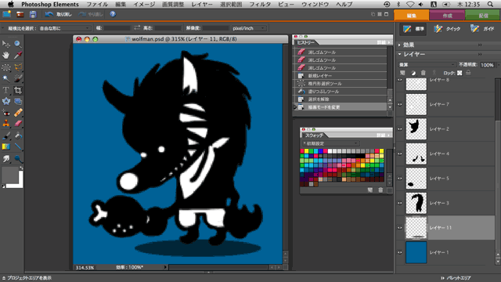Open the ファイル menu
The image size is (501, 282).
point(97,4)
